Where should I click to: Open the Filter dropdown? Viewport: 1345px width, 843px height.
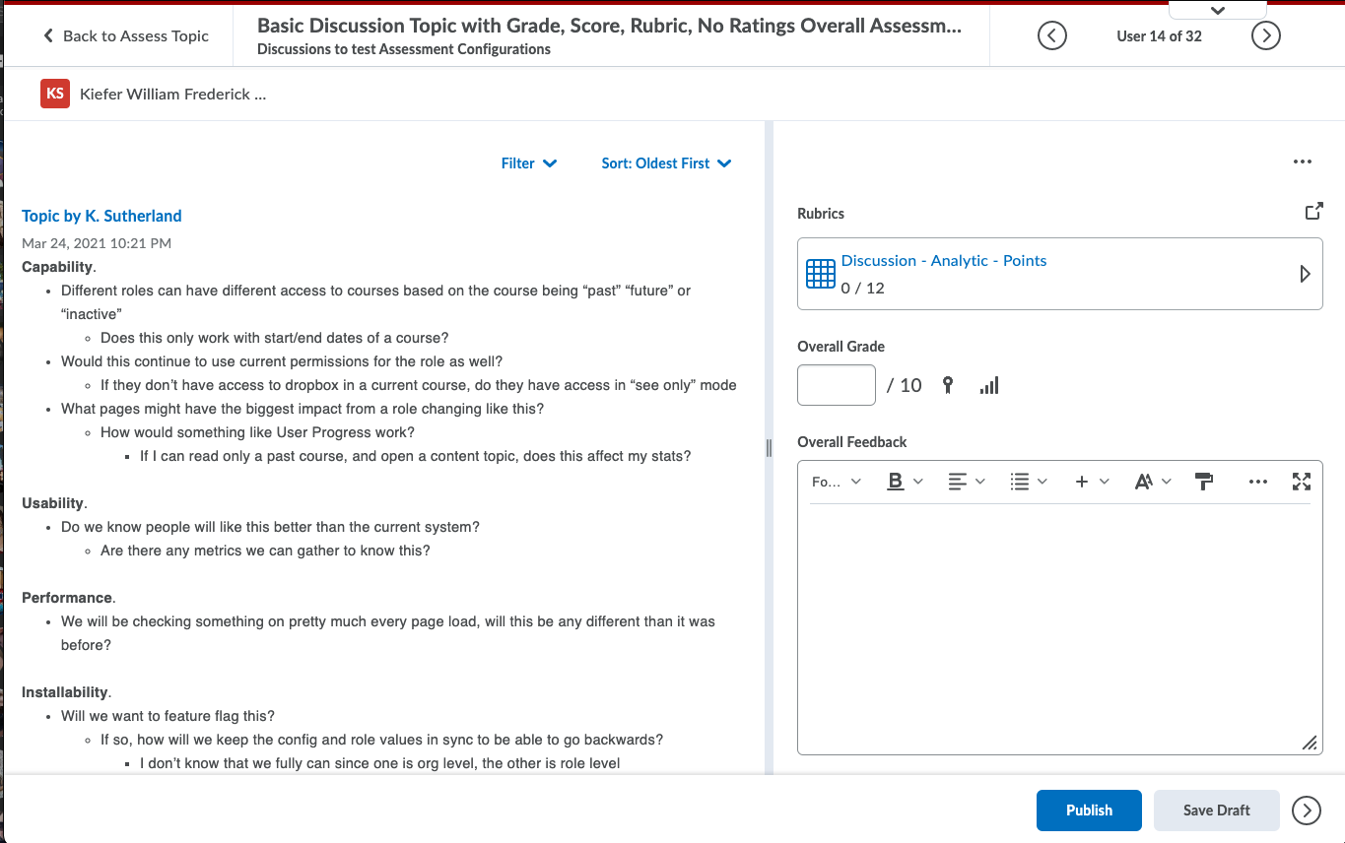point(528,163)
